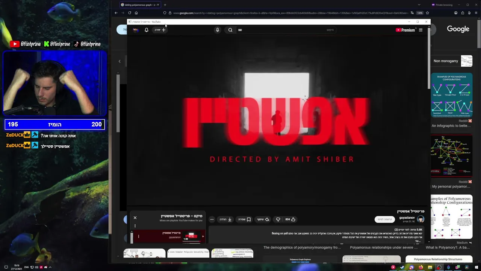Reload the Firefox page

pyautogui.click(x=130, y=13)
